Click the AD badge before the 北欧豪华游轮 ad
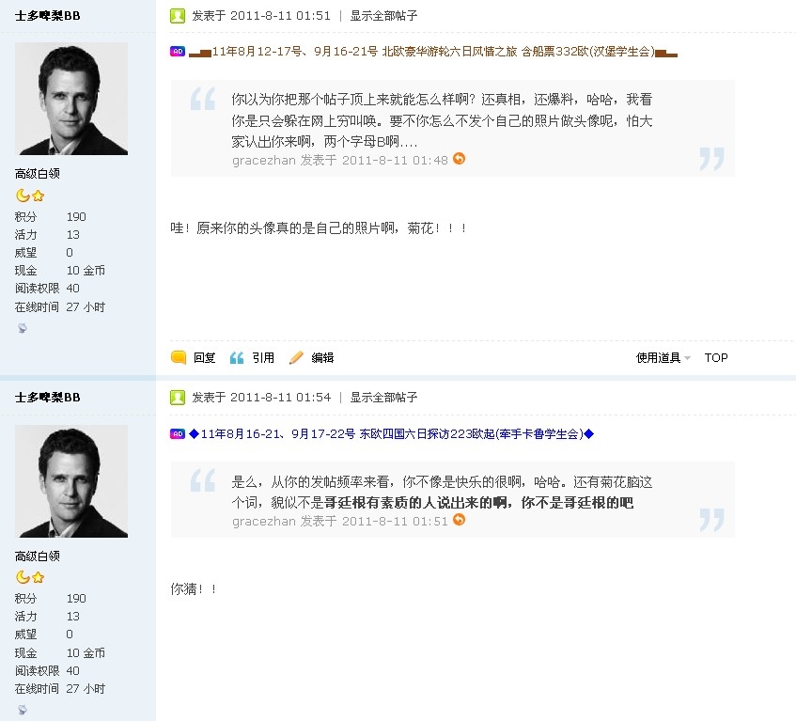This screenshot has width=796, height=721. click(178, 52)
